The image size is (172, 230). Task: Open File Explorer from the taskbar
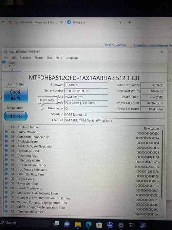[78, 224]
